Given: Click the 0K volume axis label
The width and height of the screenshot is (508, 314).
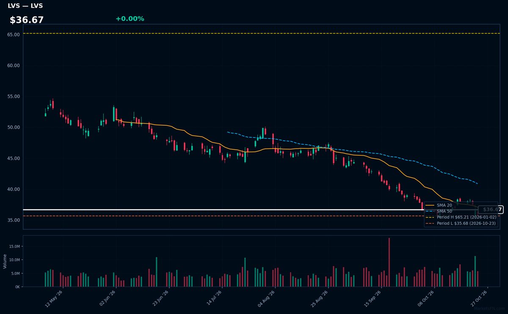Looking at the screenshot, I should coord(18,287).
